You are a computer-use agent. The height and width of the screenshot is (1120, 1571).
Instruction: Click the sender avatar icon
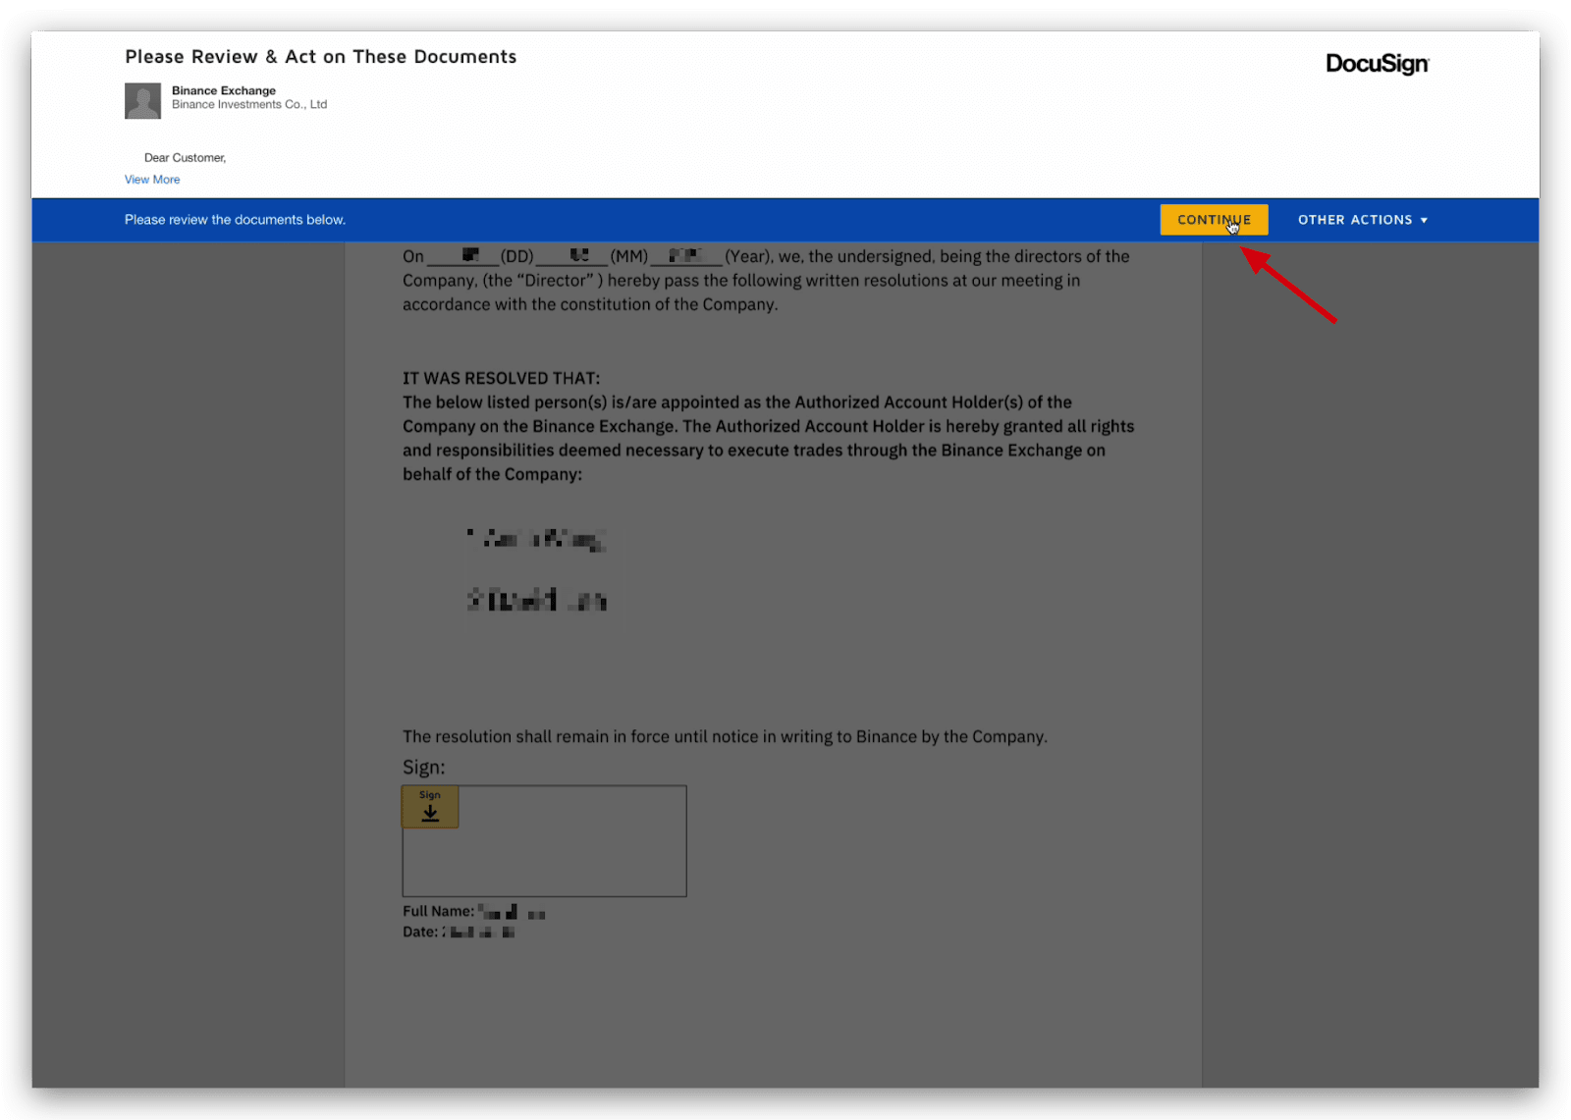point(142,100)
